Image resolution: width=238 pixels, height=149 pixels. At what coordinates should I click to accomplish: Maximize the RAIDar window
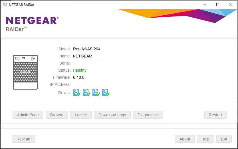tap(218, 5)
